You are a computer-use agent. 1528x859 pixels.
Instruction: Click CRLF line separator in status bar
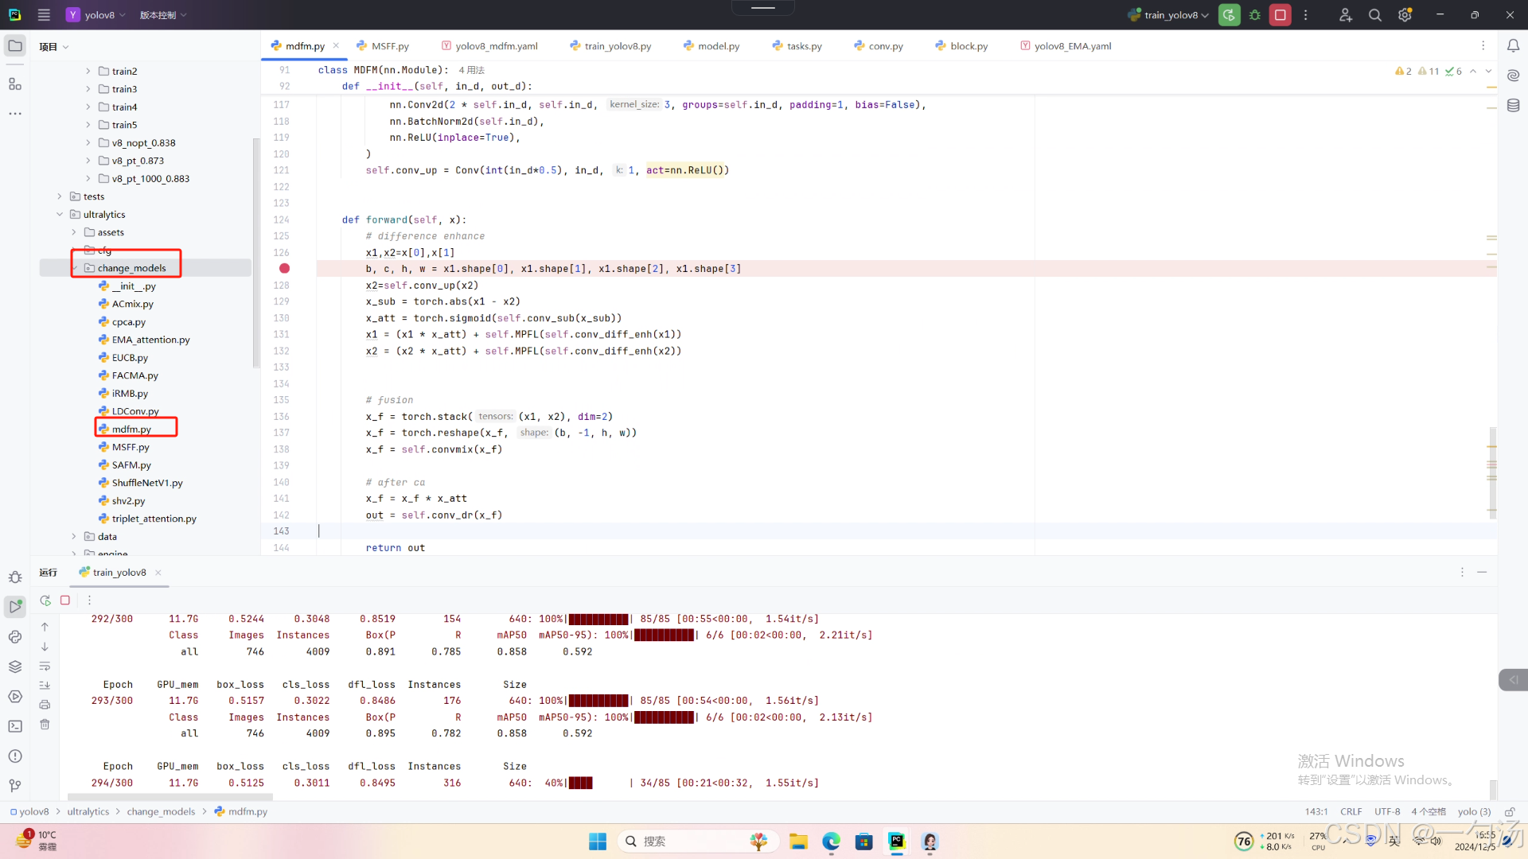(1351, 811)
